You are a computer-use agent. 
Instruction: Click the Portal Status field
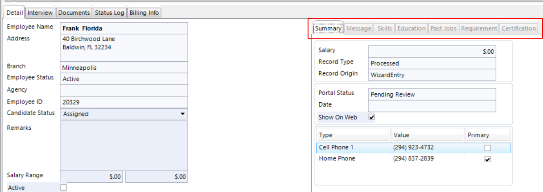[432, 94]
